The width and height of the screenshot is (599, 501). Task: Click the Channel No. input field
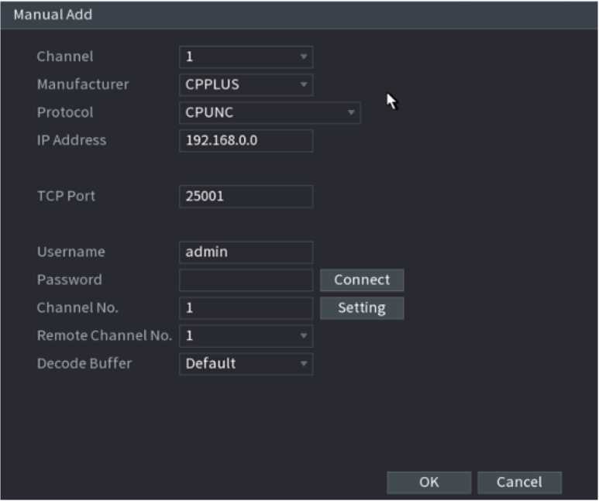[x=246, y=308]
